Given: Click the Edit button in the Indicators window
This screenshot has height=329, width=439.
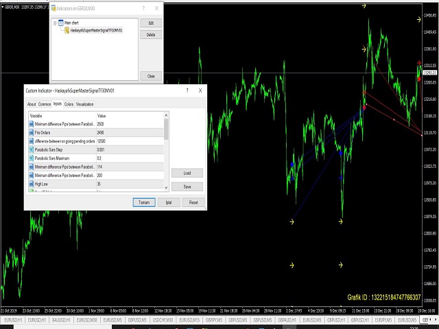Looking at the screenshot, I should tap(151, 23).
